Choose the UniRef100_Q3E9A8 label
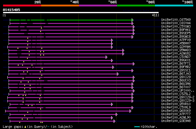The image size is (196, 129). 176,121
